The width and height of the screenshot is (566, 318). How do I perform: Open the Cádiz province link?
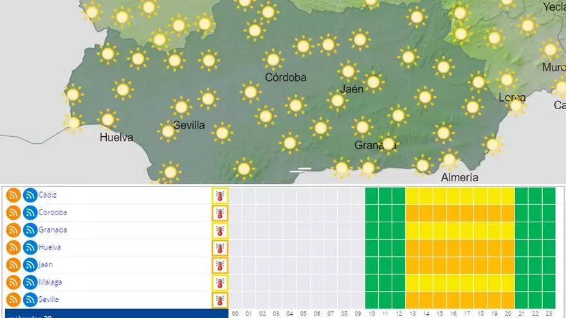point(48,195)
